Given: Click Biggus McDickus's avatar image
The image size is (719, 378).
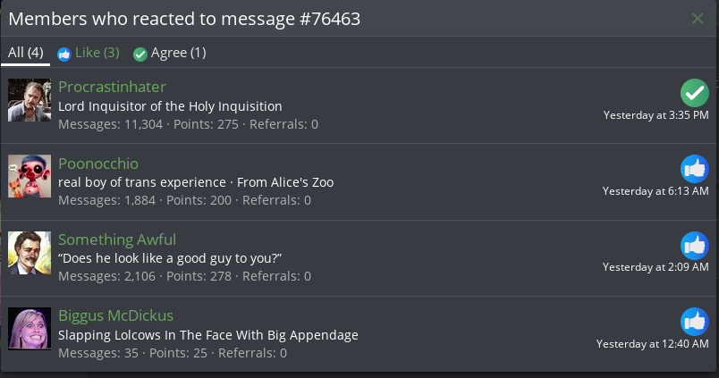Looking at the screenshot, I should (30, 329).
